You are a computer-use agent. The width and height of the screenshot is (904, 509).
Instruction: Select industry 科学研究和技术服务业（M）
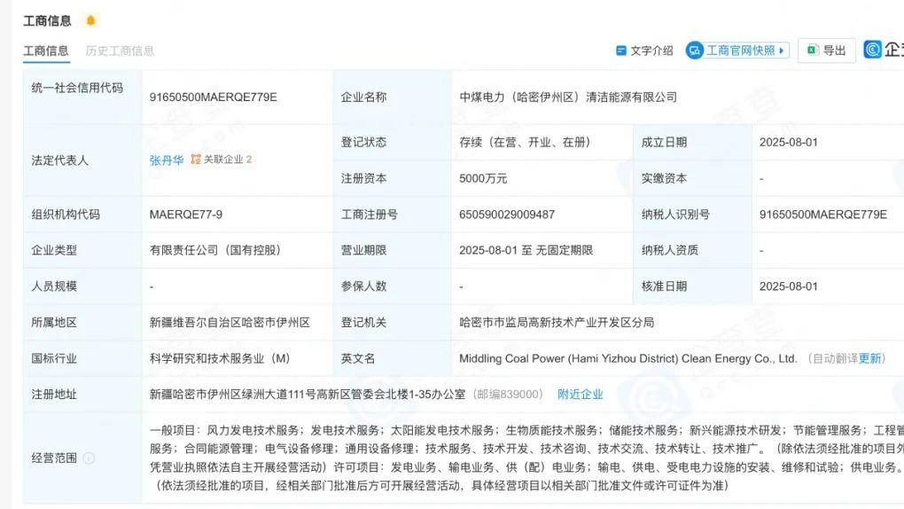pos(220,358)
